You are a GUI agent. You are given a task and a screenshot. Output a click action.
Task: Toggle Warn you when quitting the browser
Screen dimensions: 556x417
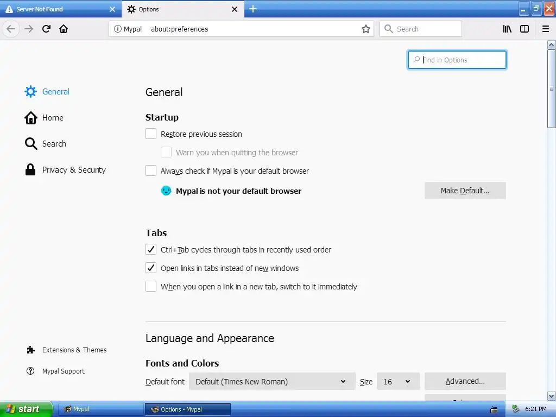pos(166,152)
